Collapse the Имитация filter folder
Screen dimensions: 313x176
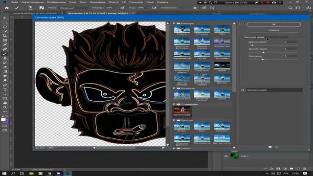[174, 23]
